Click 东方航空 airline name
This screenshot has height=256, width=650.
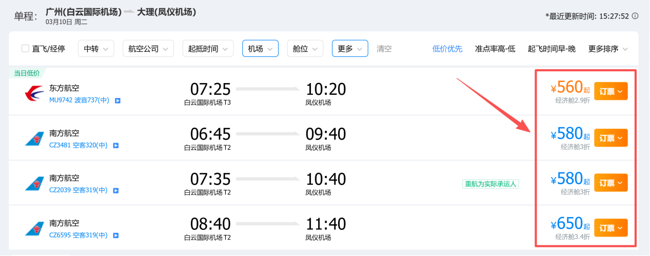(x=64, y=88)
